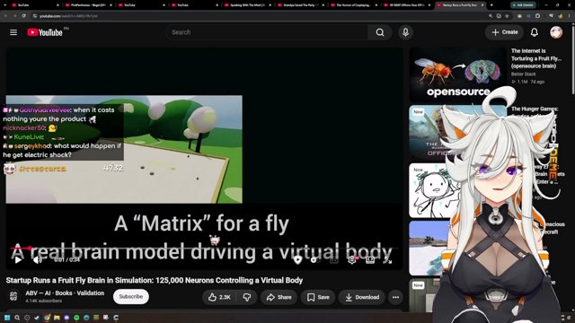Open Better Stack channel link

pos(523,74)
